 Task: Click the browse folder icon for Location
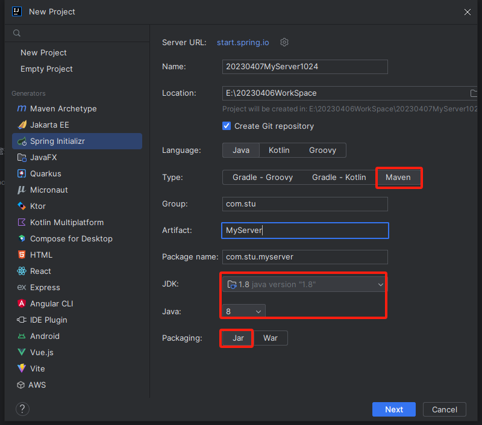coord(474,93)
